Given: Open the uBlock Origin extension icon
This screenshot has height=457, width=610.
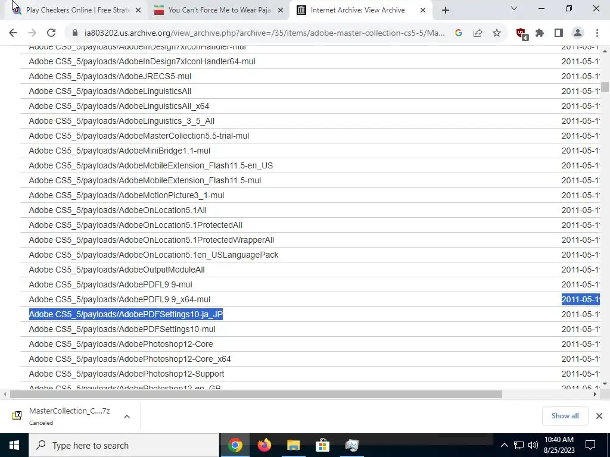Looking at the screenshot, I should point(521,34).
